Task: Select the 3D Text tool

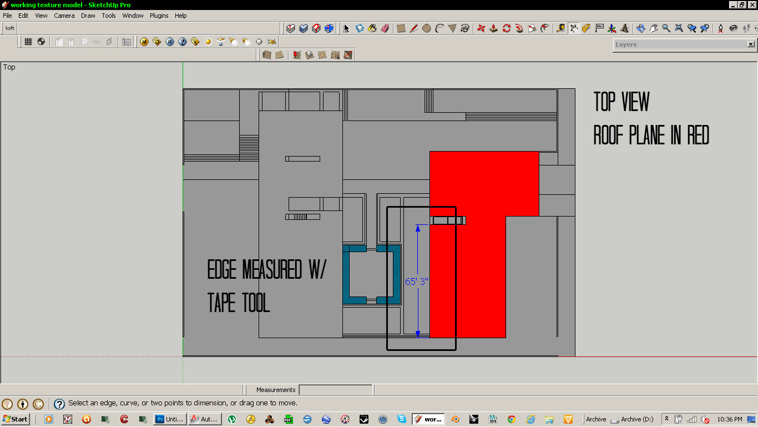Action: point(625,28)
